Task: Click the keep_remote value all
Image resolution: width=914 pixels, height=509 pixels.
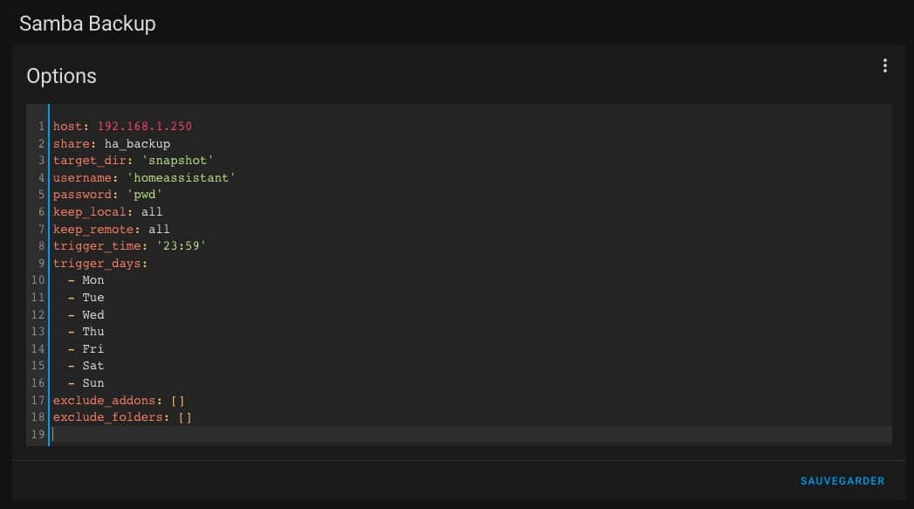Action: point(159,229)
